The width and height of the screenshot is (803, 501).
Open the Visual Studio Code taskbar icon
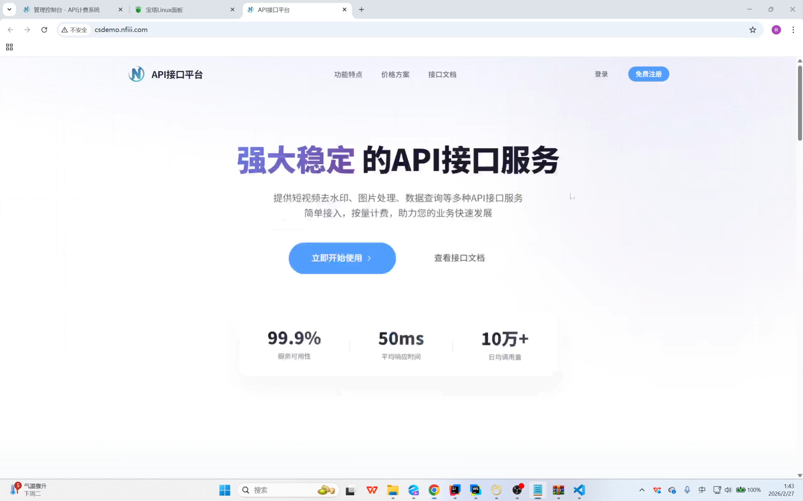[579, 490]
